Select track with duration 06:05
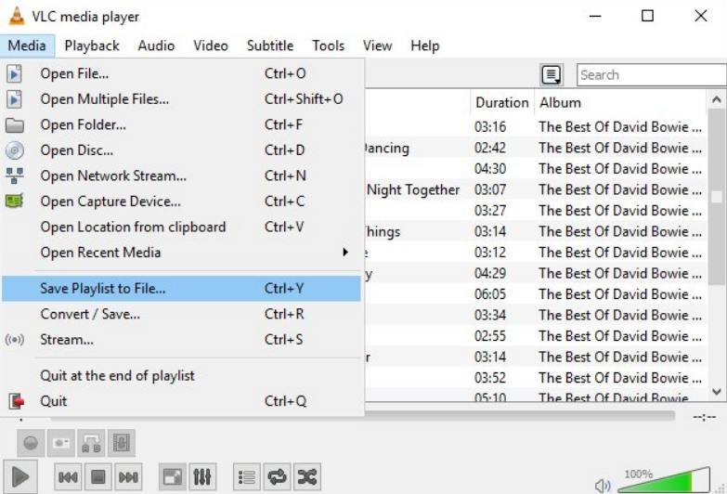727x494 pixels. (x=536, y=294)
